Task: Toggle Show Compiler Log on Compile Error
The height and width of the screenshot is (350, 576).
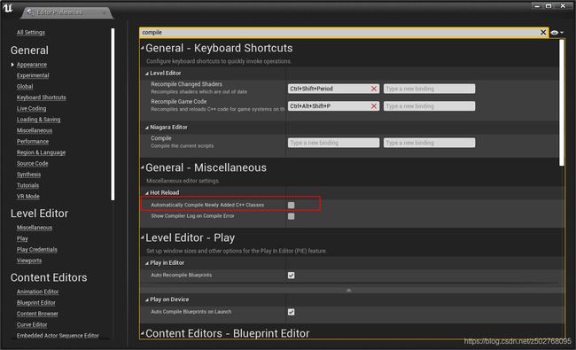Action: point(291,216)
